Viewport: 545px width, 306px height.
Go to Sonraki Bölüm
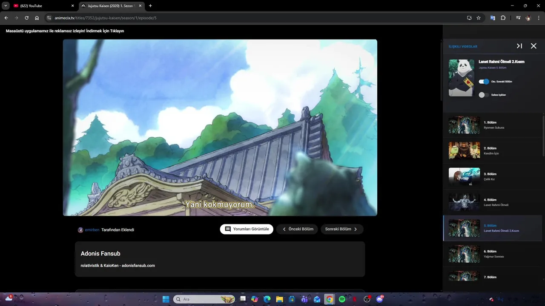click(342, 229)
